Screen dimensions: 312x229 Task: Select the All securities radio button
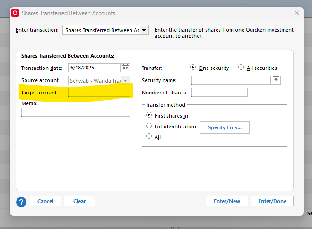pyautogui.click(x=241, y=68)
